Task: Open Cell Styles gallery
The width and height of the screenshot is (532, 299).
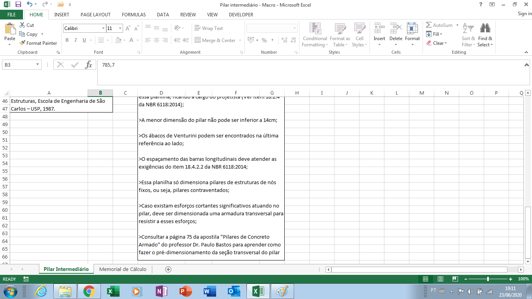Action: [x=359, y=35]
